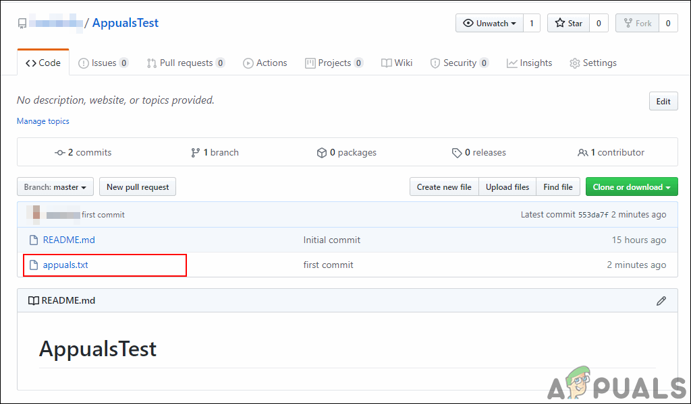Open the Unwatch notifications dropdown

[x=489, y=23]
